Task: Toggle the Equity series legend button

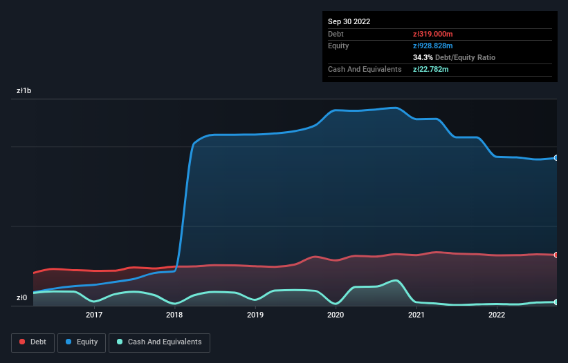Action: (x=82, y=342)
